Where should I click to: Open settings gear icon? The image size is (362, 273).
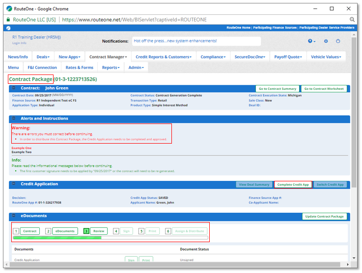coord(326,41)
